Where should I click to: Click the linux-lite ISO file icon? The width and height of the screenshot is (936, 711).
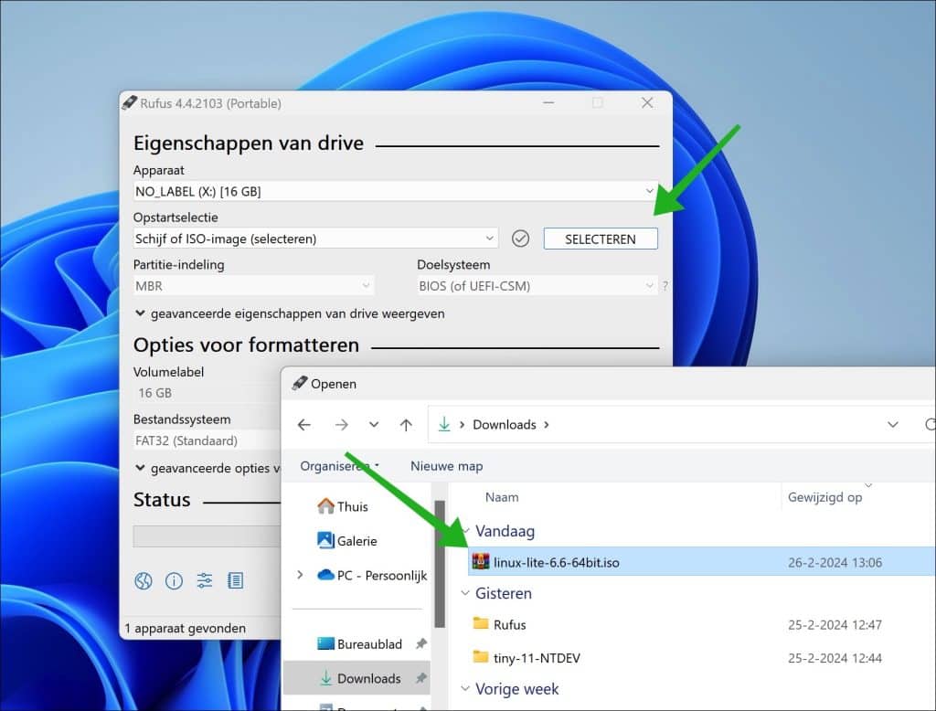point(481,562)
